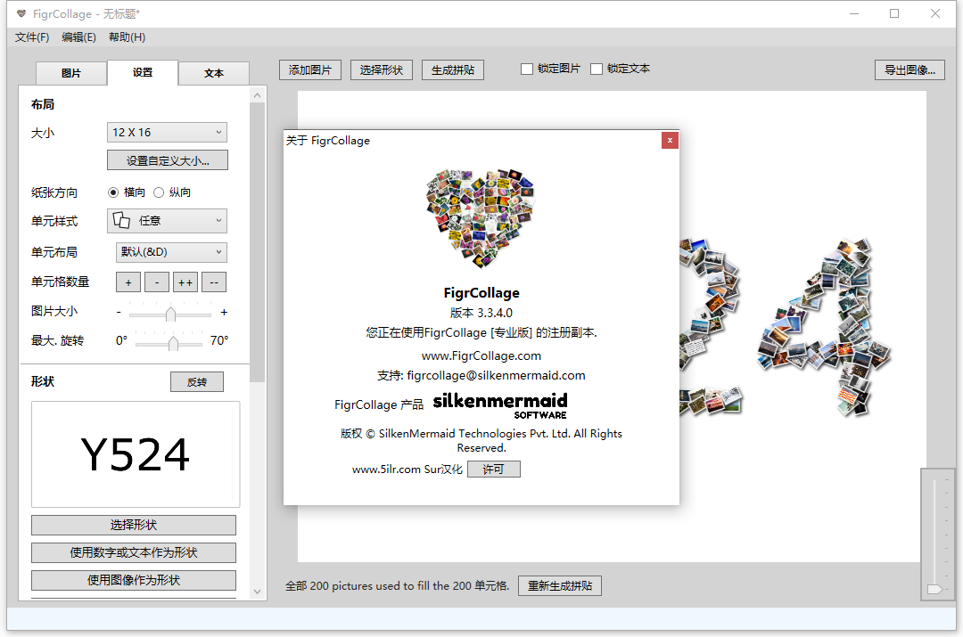Click the Y524 shape preview
This screenshot has height=637, width=963.
(x=136, y=454)
